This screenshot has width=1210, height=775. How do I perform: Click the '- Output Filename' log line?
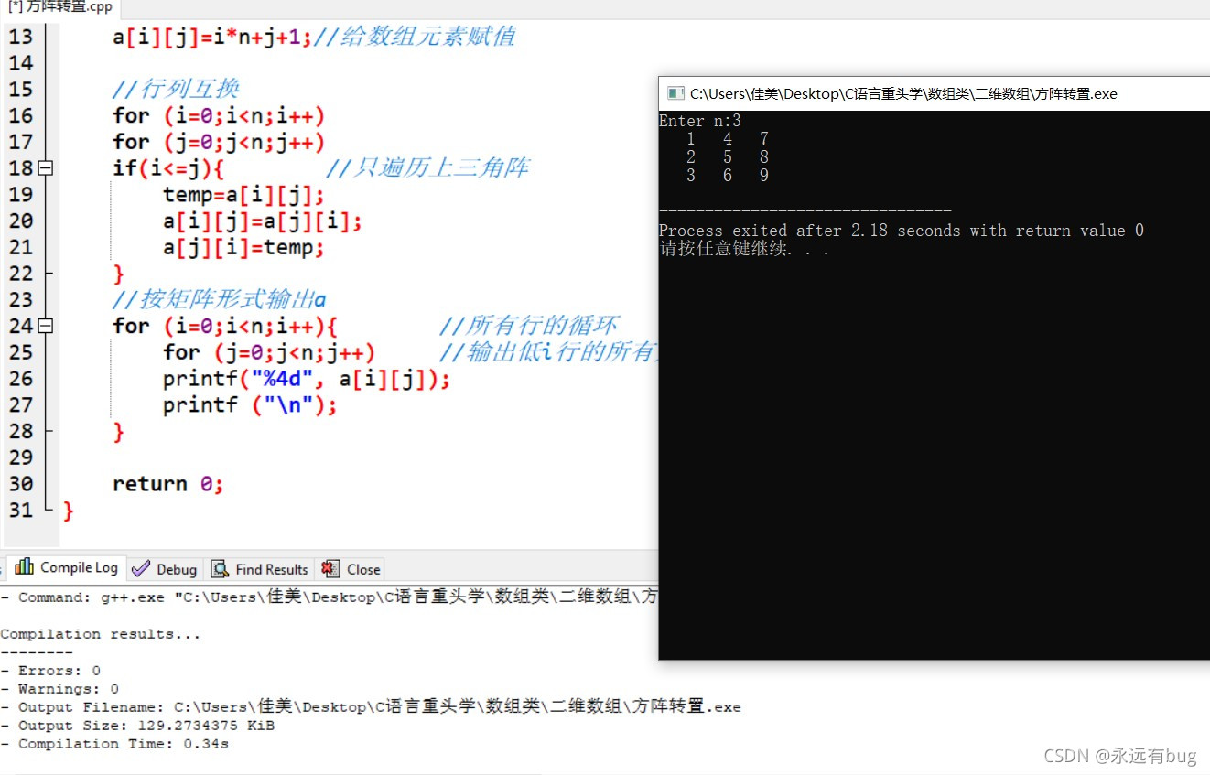[x=371, y=707]
